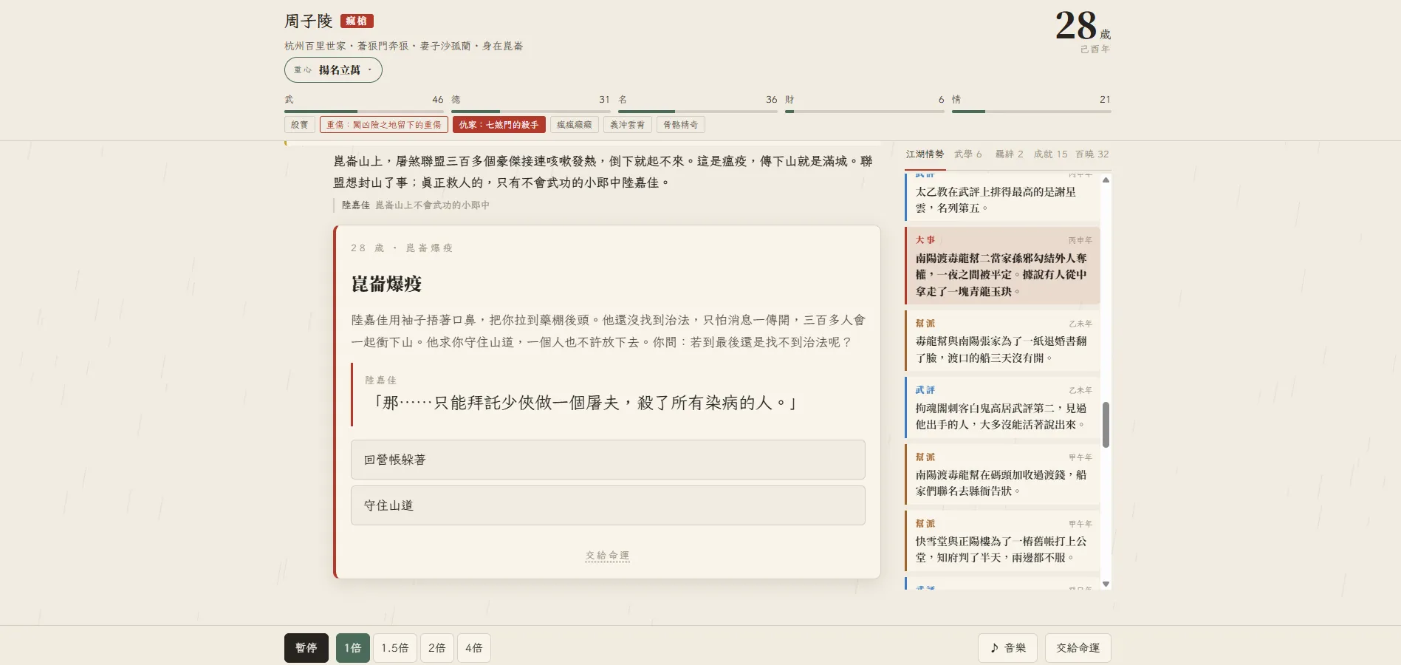
Task: Click the 情 21 stat bar
Action: click(x=1032, y=103)
